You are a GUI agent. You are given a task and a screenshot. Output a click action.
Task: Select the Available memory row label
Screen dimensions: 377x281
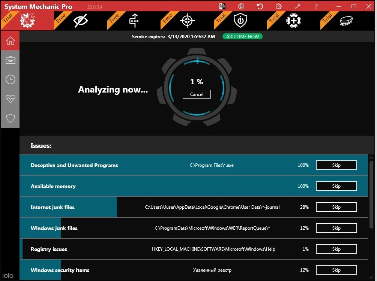pyautogui.click(x=53, y=186)
